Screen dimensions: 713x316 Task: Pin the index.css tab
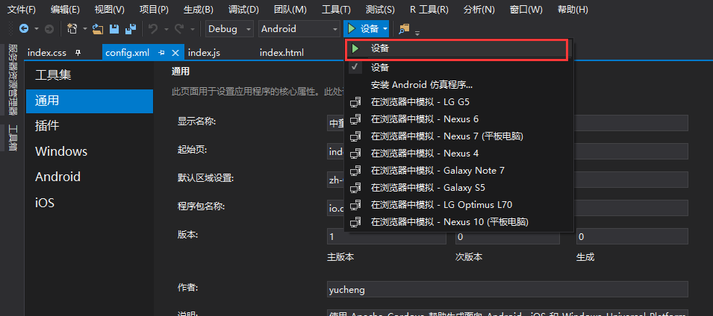pyautogui.click(x=78, y=53)
